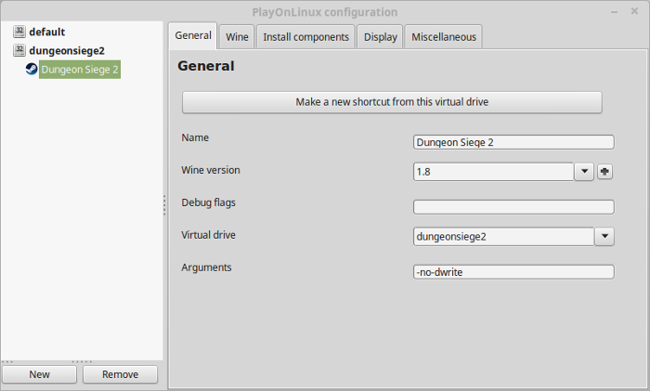Image resolution: width=650 pixels, height=391 pixels.
Task: Click the Arguments field with -no-dwrite
Action: pyautogui.click(x=513, y=272)
